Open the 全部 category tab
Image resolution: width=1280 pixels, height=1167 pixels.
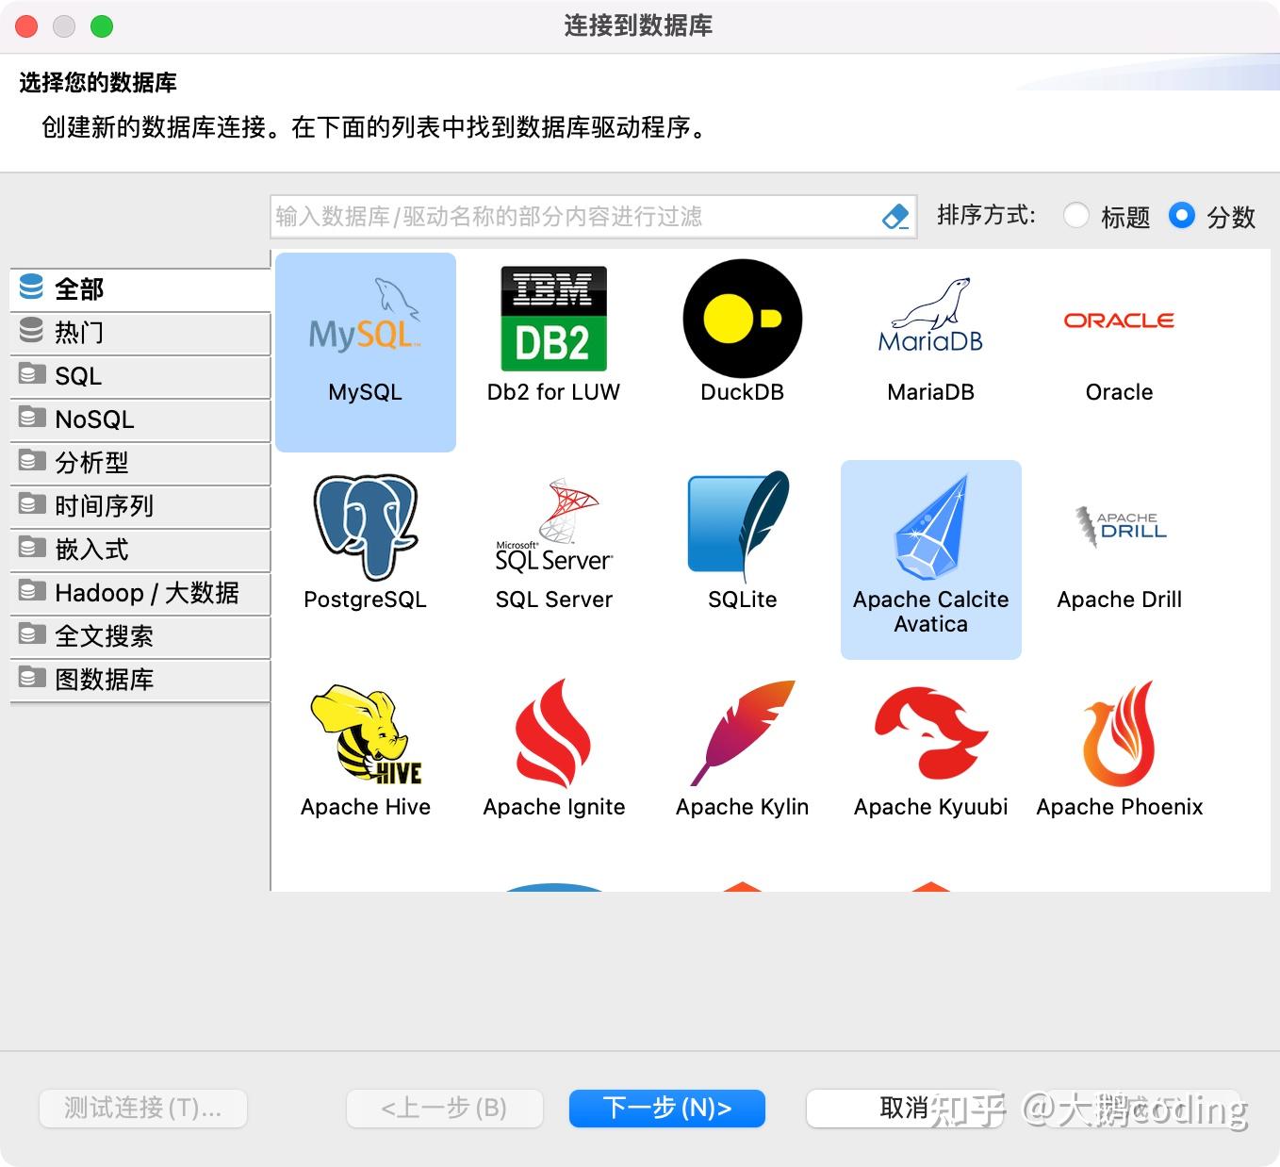coord(139,289)
